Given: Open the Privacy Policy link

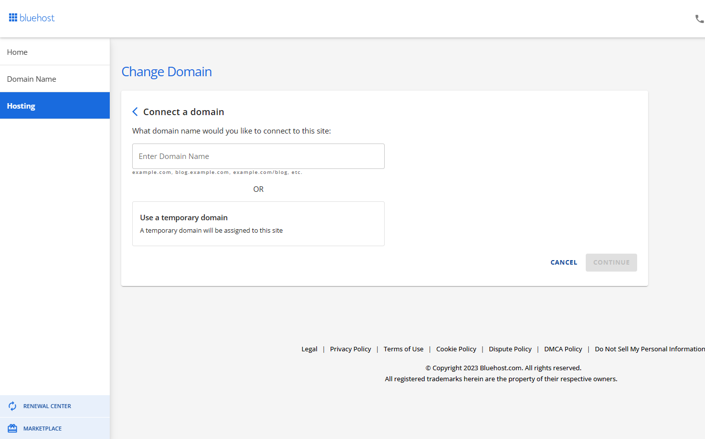Looking at the screenshot, I should tap(350, 349).
